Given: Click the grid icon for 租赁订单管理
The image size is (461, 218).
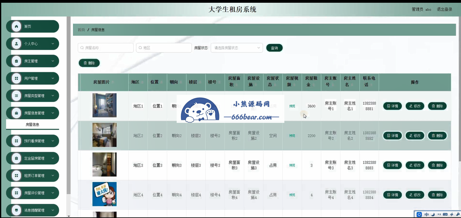Looking at the screenshot, I should click(16, 176).
